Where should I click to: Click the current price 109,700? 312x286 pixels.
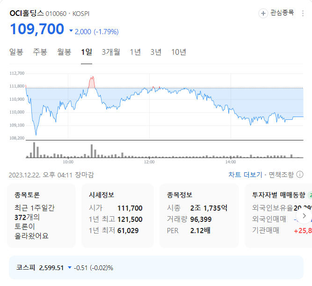(x=37, y=29)
